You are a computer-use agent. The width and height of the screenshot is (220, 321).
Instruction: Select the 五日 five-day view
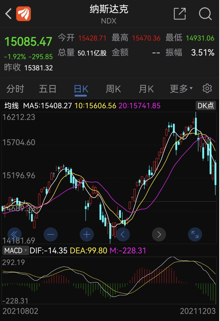pyautogui.click(x=48, y=89)
